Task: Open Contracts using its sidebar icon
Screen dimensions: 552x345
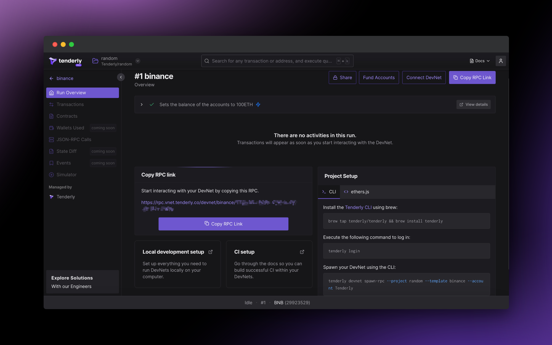Action: point(51,116)
